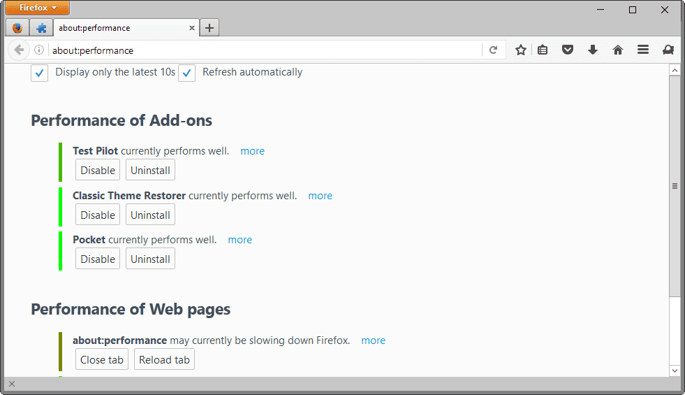685x395 pixels.
Task: Close the about:performance tab
Action: pyautogui.click(x=192, y=28)
